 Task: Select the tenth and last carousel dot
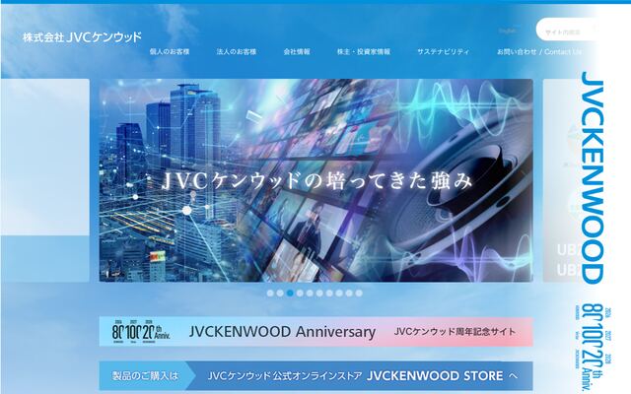pos(359,294)
